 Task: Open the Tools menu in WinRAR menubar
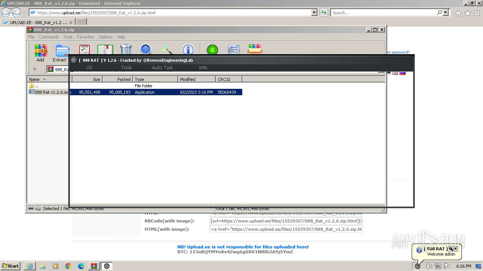pyautogui.click(x=68, y=37)
